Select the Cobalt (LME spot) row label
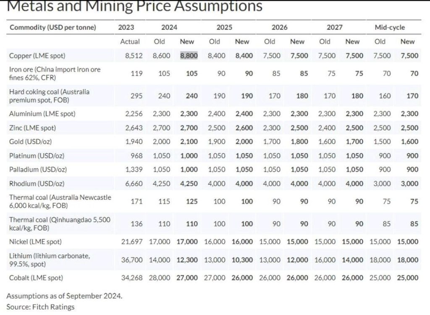 (36, 278)
